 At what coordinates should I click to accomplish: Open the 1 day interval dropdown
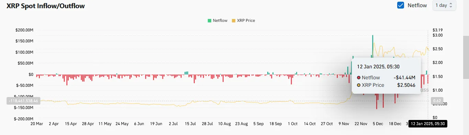[444, 5]
